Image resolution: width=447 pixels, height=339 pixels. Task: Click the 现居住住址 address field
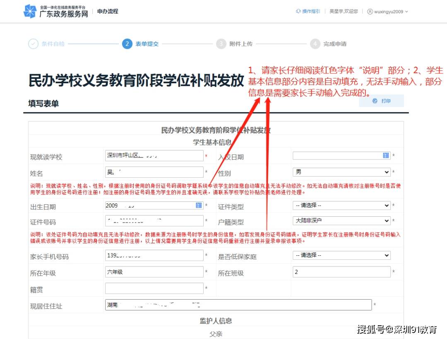click(x=238, y=305)
